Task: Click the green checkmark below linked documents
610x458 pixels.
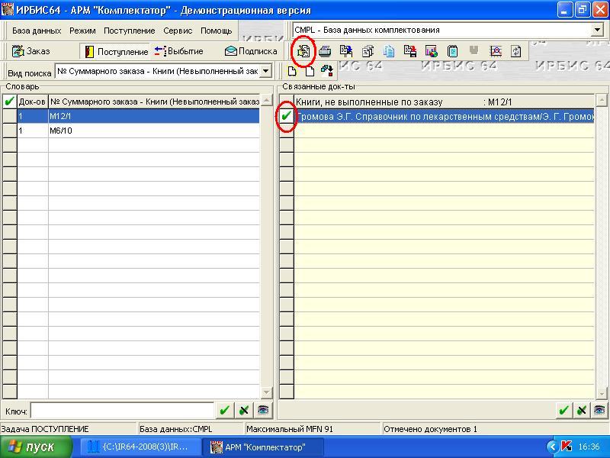Action: point(563,411)
